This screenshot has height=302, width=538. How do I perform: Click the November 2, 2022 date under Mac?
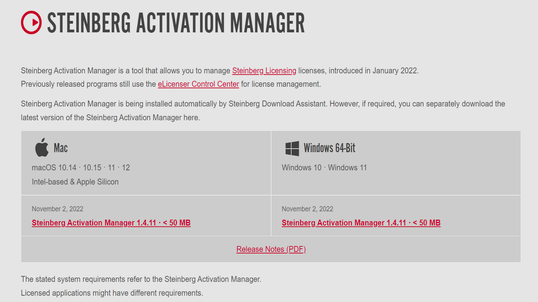tap(58, 208)
